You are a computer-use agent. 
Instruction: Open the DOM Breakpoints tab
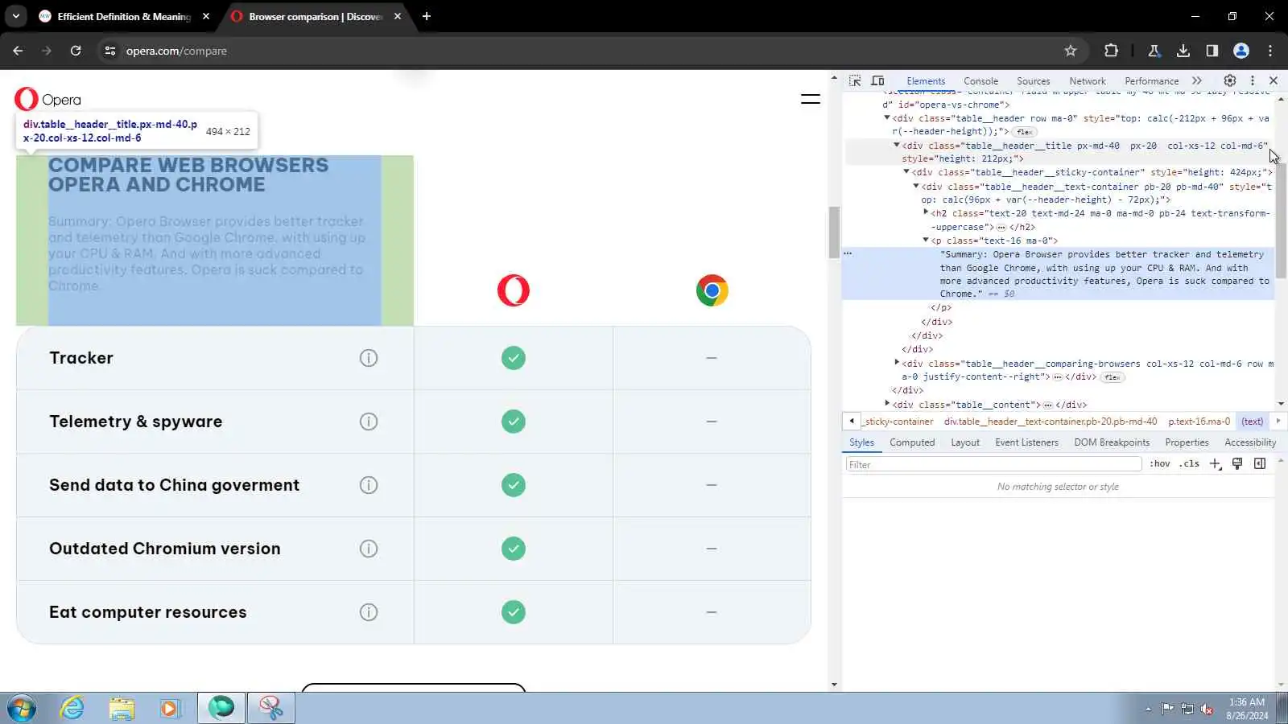pyautogui.click(x=1112, y=442)
